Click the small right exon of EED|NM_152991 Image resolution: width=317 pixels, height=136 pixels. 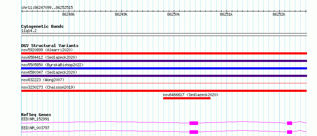pos(290,123)
